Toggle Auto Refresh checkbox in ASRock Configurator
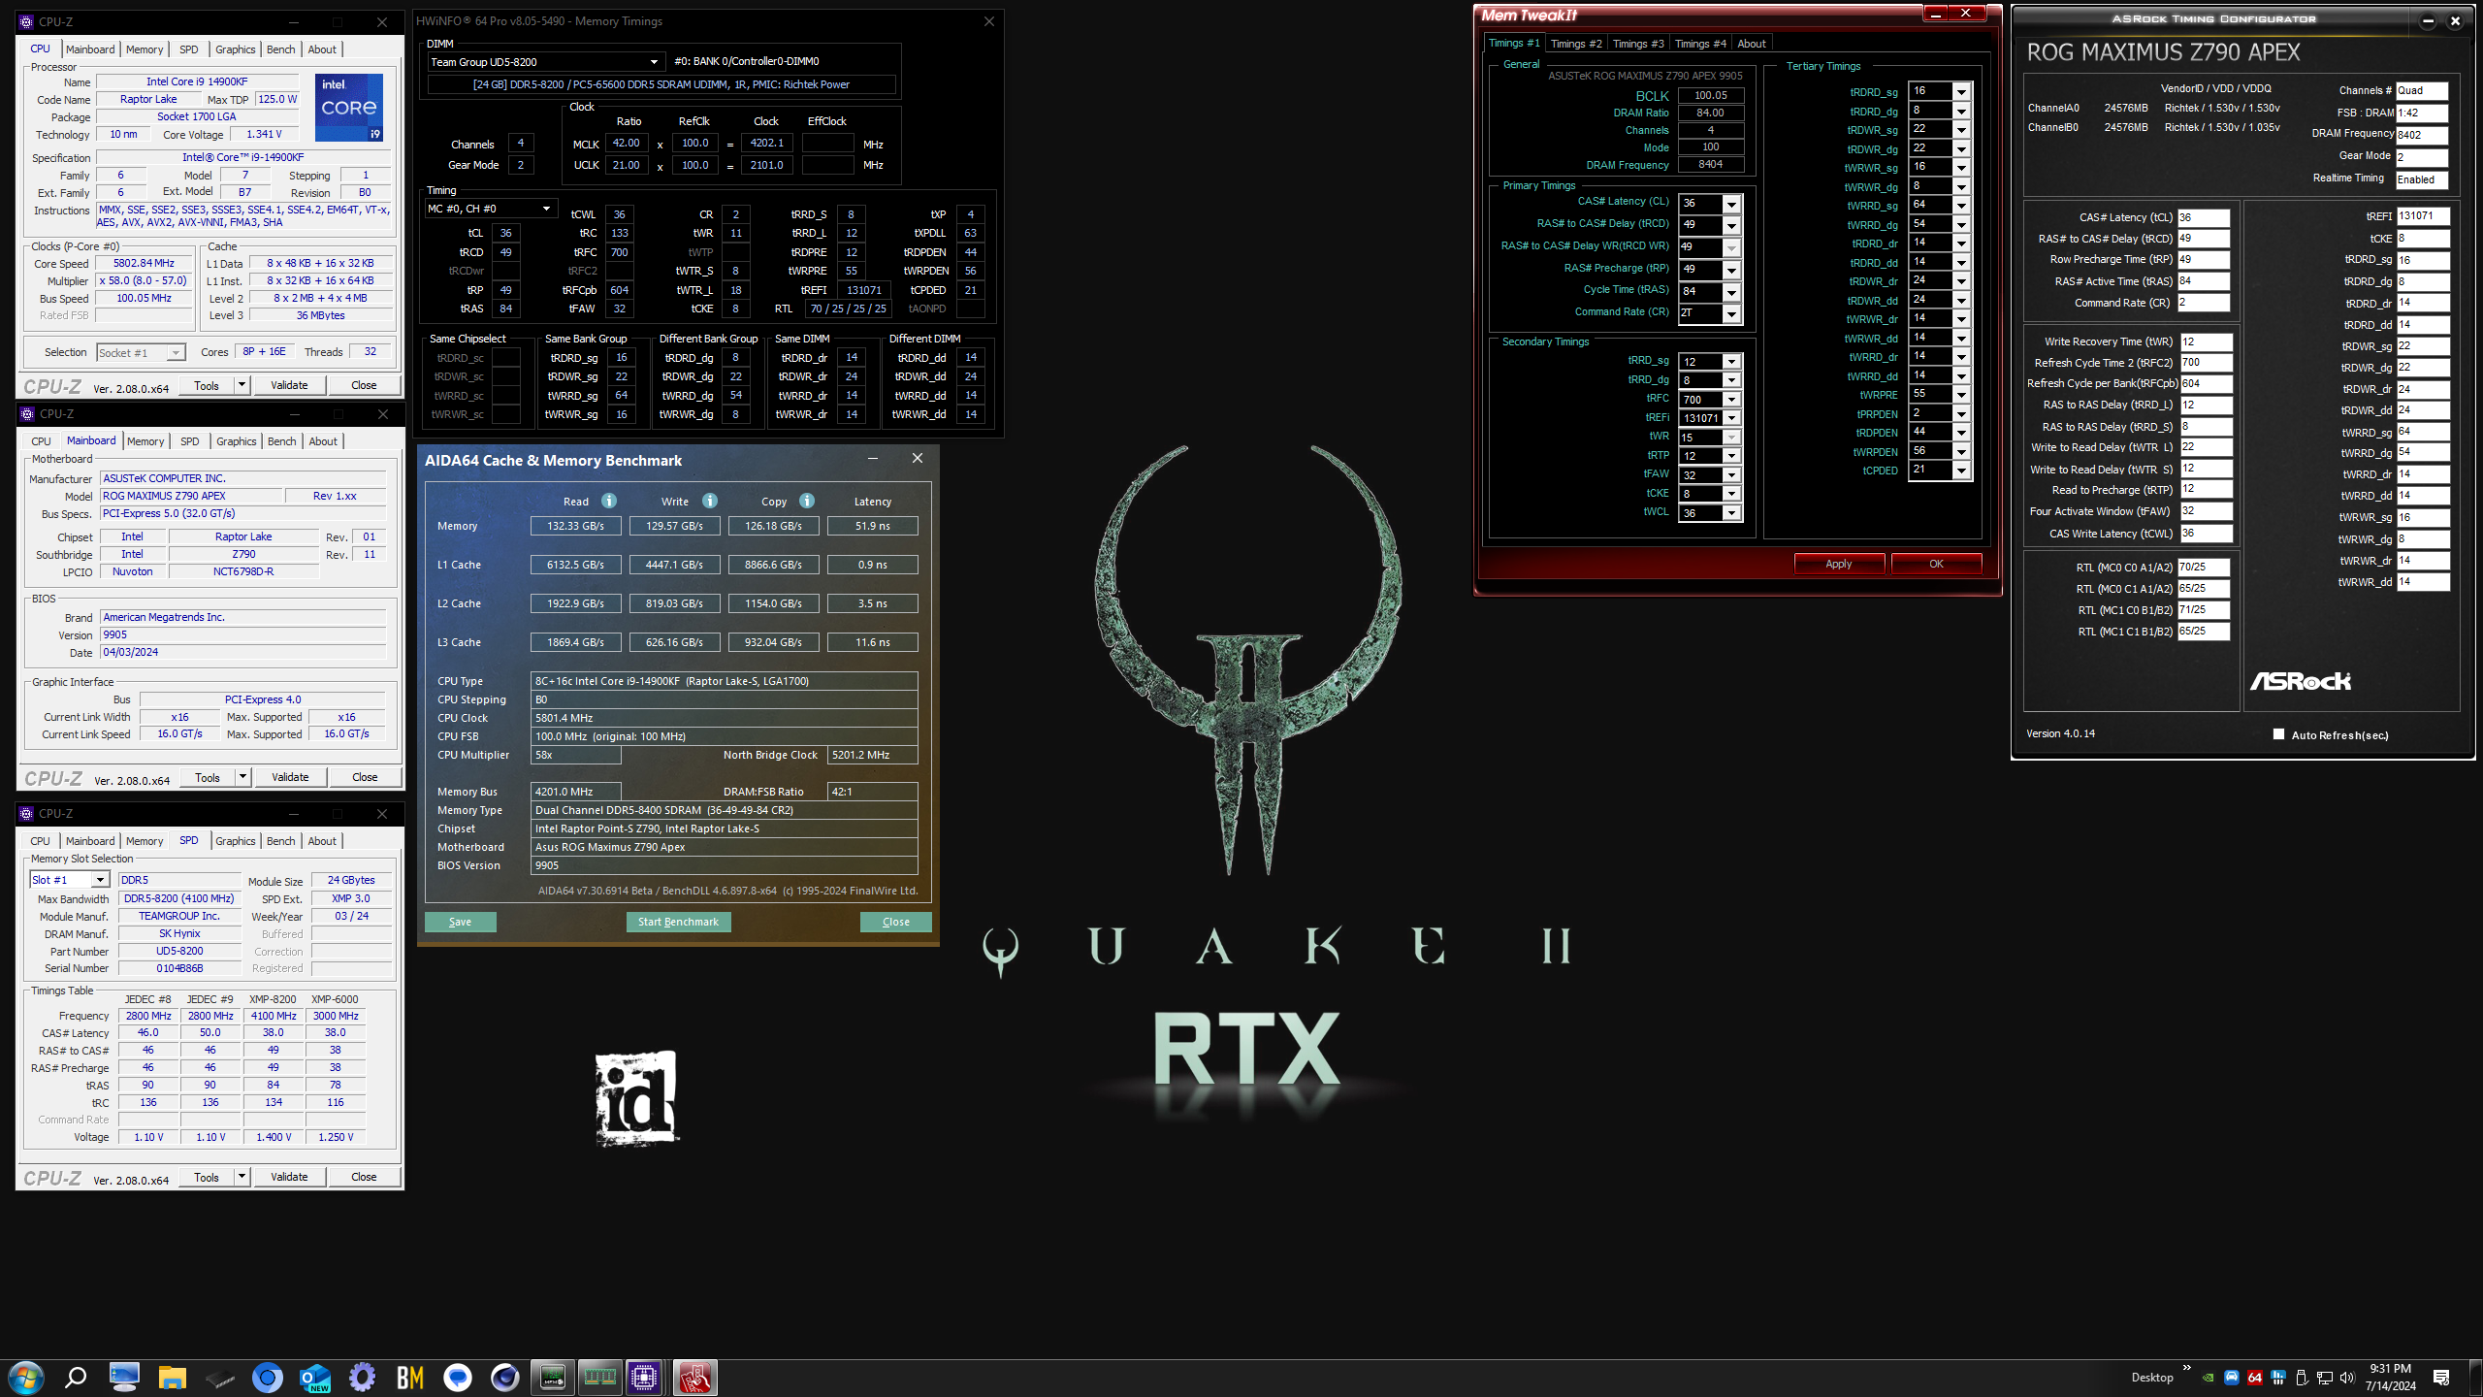 (x=2278, y=734)
